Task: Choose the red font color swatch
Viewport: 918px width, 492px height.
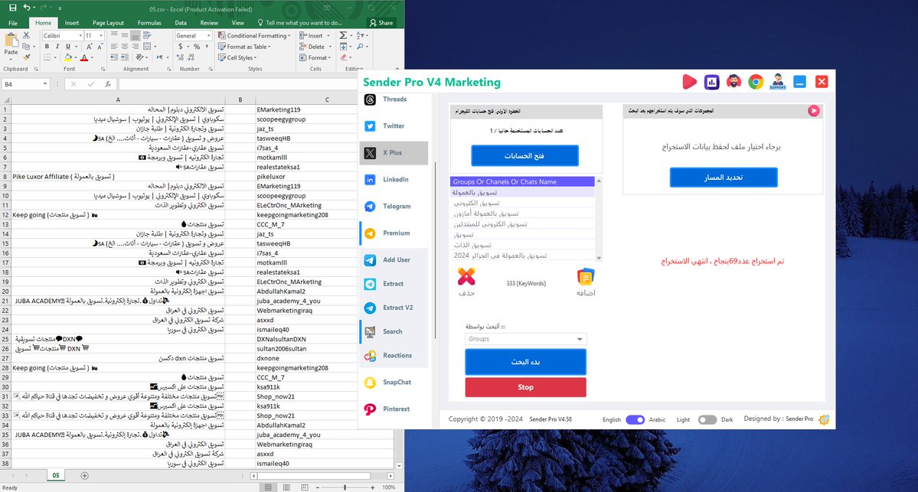Action: click(x=84, y=58)
